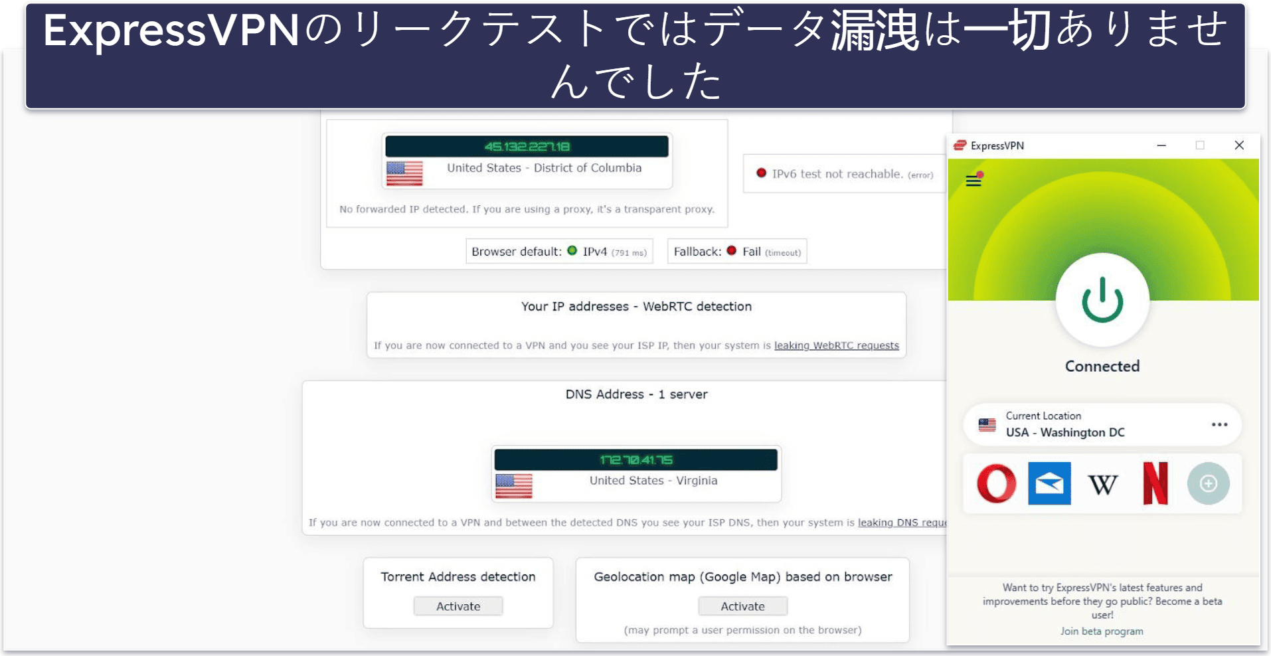Click the ExpressVPN logo in title bar
1271x656 pixels.
click(960, 145)
